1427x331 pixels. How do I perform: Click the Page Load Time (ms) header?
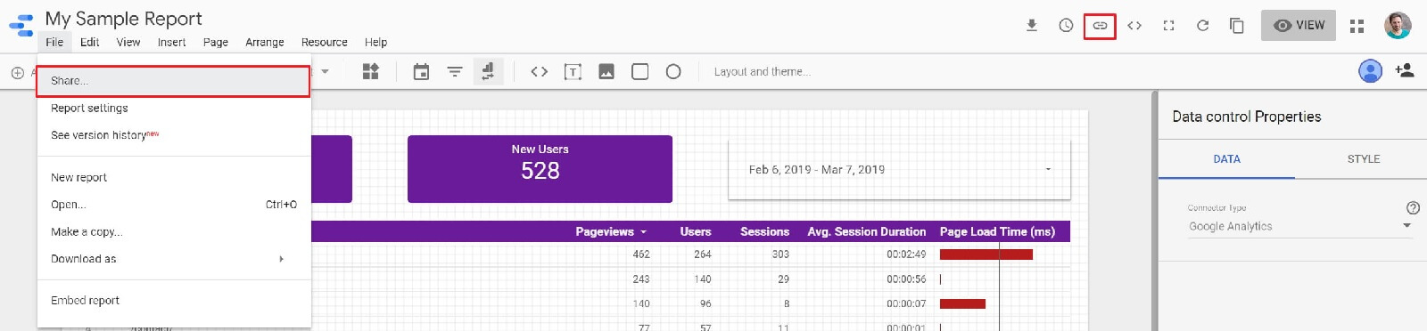click(x=997, y=231)
